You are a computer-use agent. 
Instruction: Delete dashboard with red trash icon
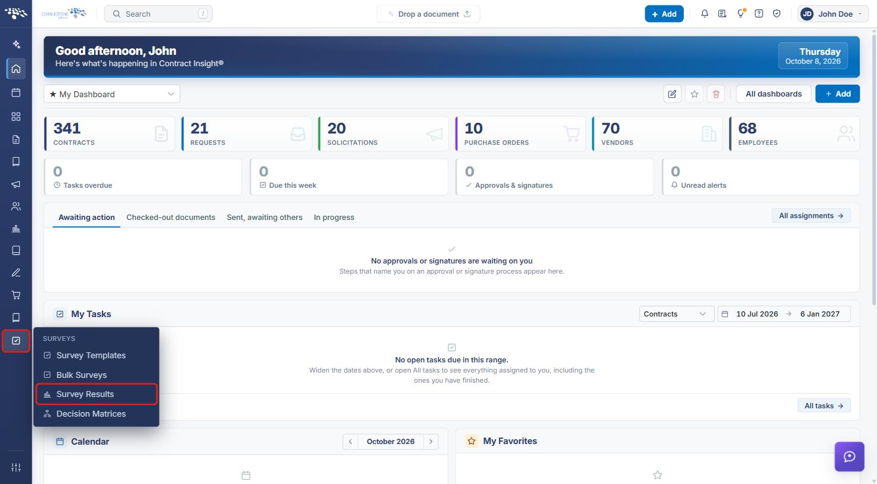716,94
